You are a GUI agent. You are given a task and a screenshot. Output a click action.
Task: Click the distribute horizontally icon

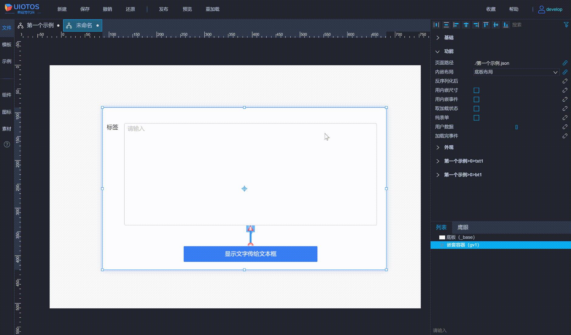click(x=436, y=25)
